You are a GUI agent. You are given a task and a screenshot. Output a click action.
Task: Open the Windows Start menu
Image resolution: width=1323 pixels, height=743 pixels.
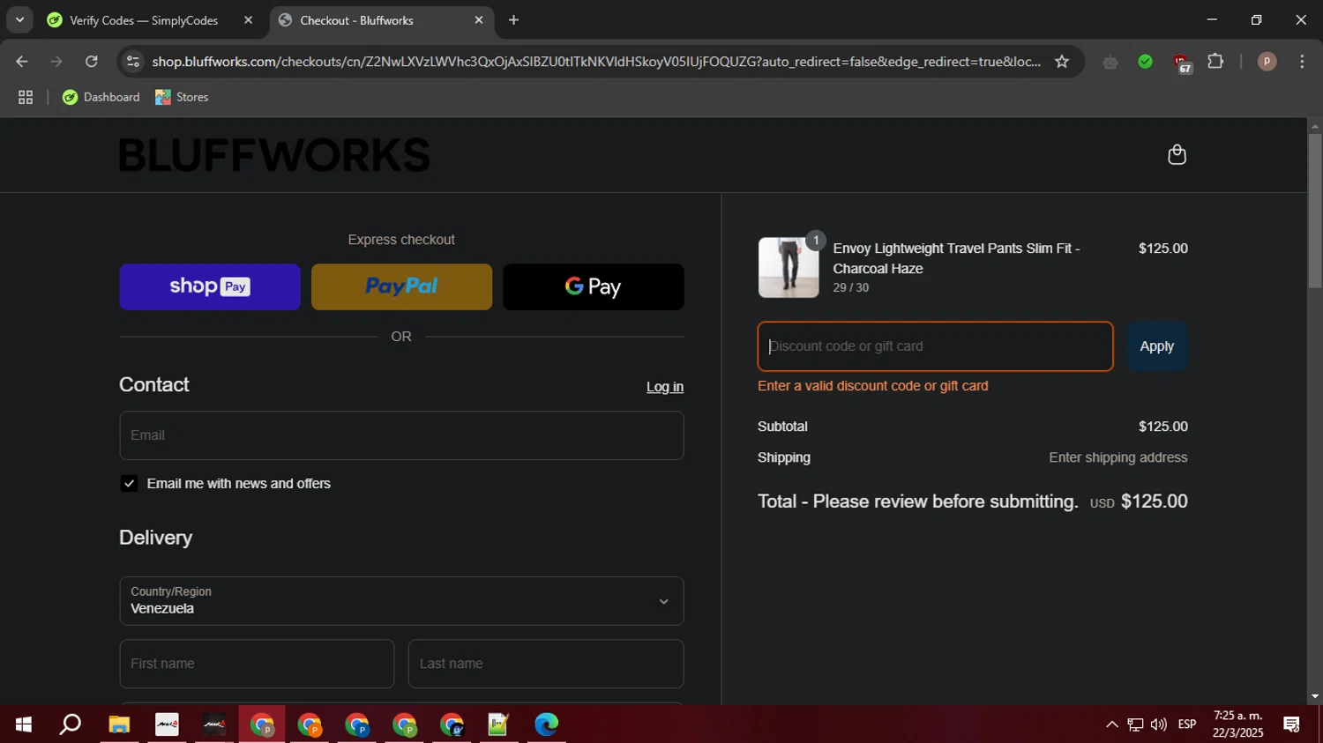tap(24, 724)
